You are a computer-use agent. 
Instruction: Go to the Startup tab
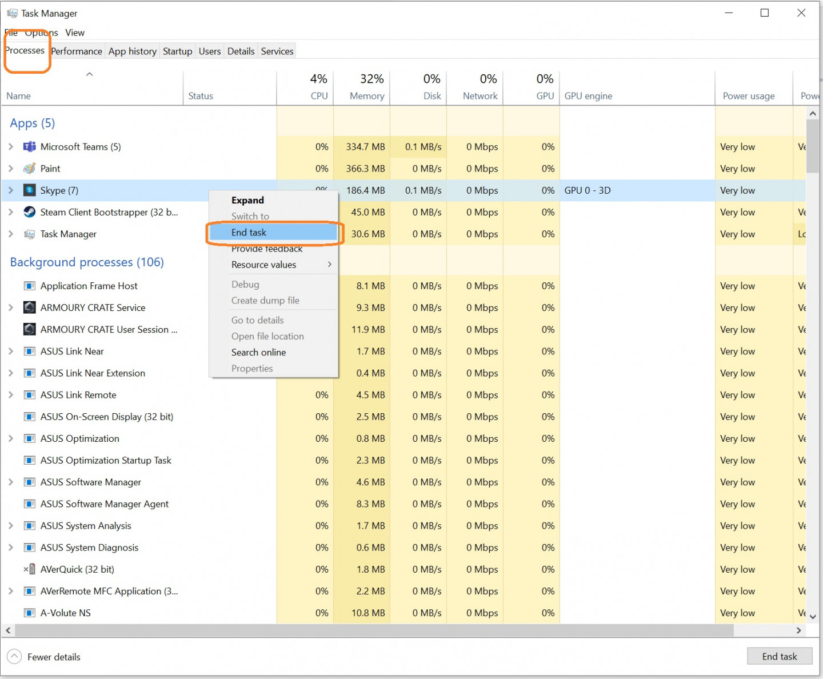(177, 51)
